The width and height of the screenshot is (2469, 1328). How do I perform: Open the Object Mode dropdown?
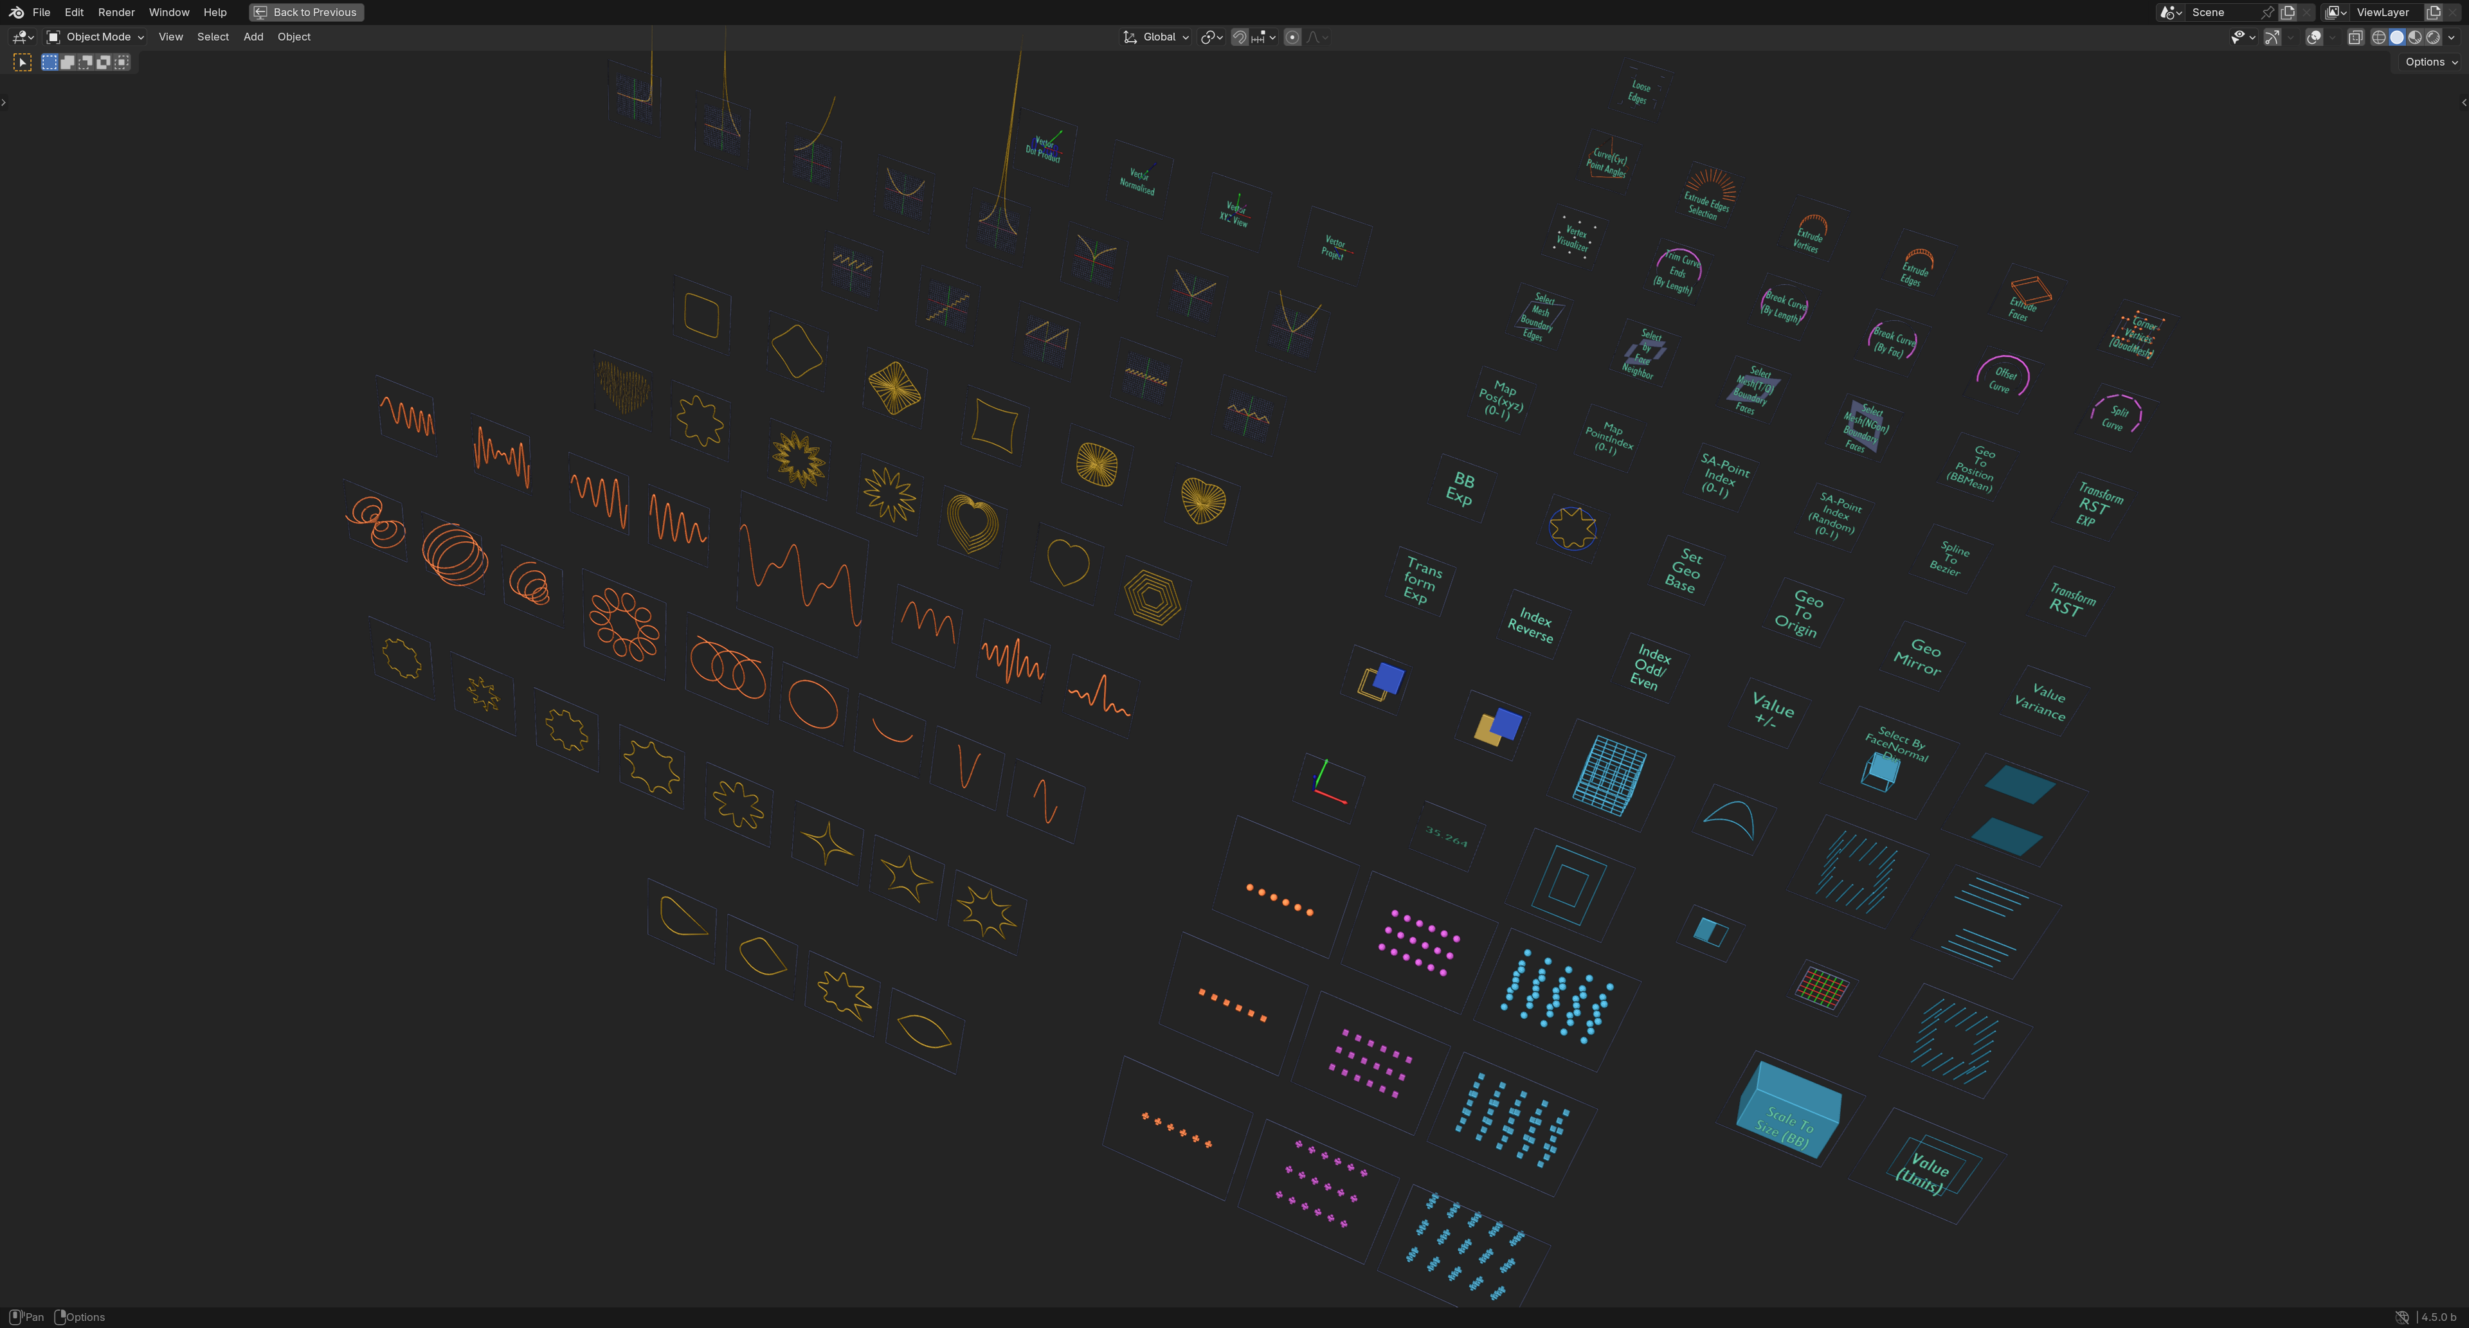[x=95, y=37]
